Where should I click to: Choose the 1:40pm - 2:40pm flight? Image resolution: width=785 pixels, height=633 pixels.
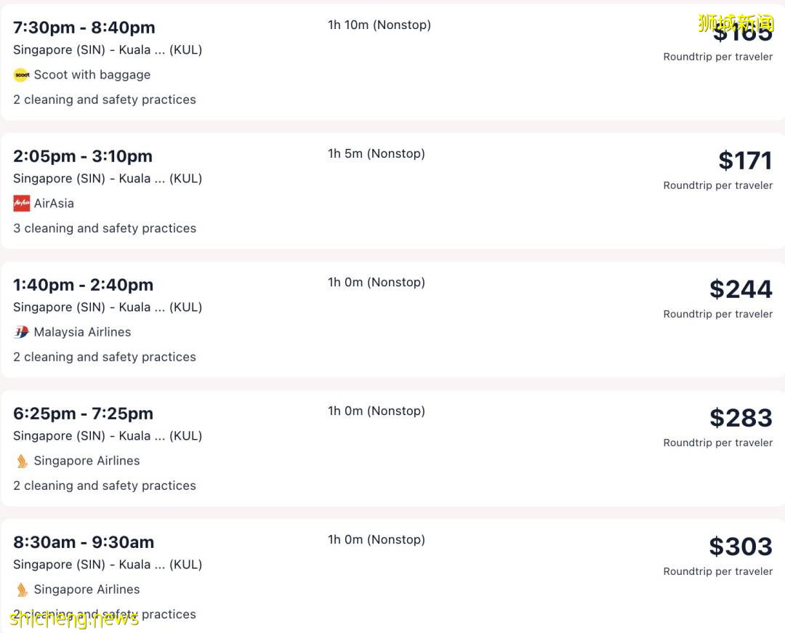click(x=83, y=285)
